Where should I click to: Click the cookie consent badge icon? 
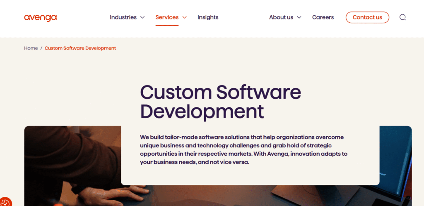5,202
